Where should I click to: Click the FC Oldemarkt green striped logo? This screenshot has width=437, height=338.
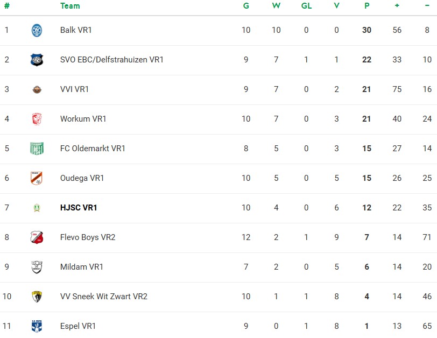[37, 149]
